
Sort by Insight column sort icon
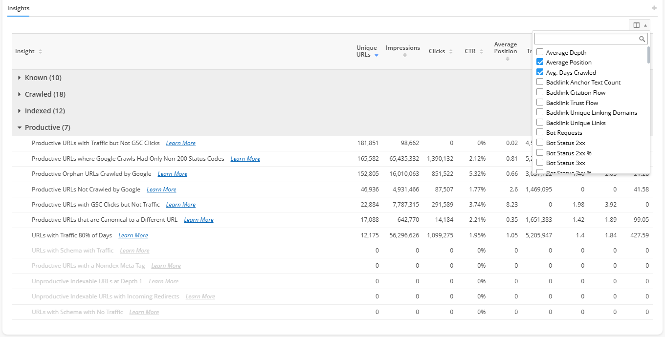[x=41, y=52]
